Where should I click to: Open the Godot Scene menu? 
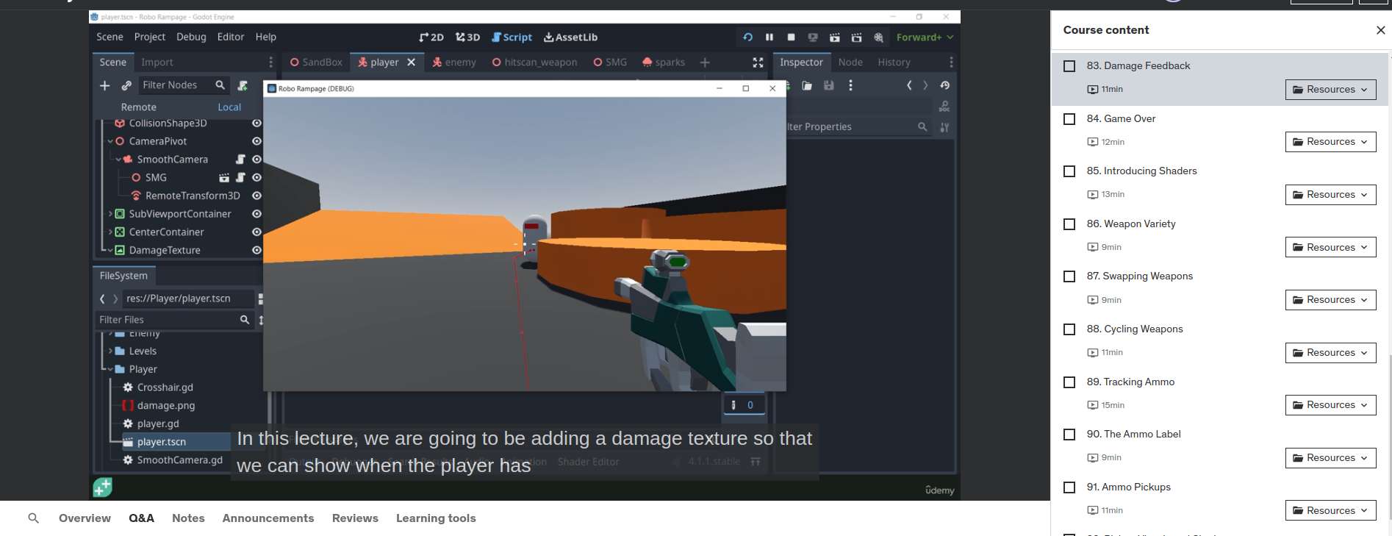110,37
